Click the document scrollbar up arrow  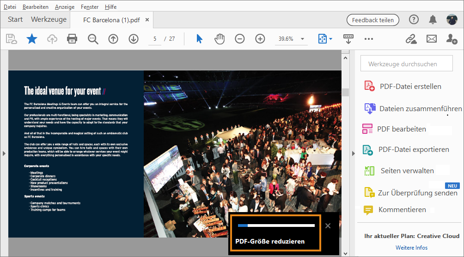[x=345, y=58]
